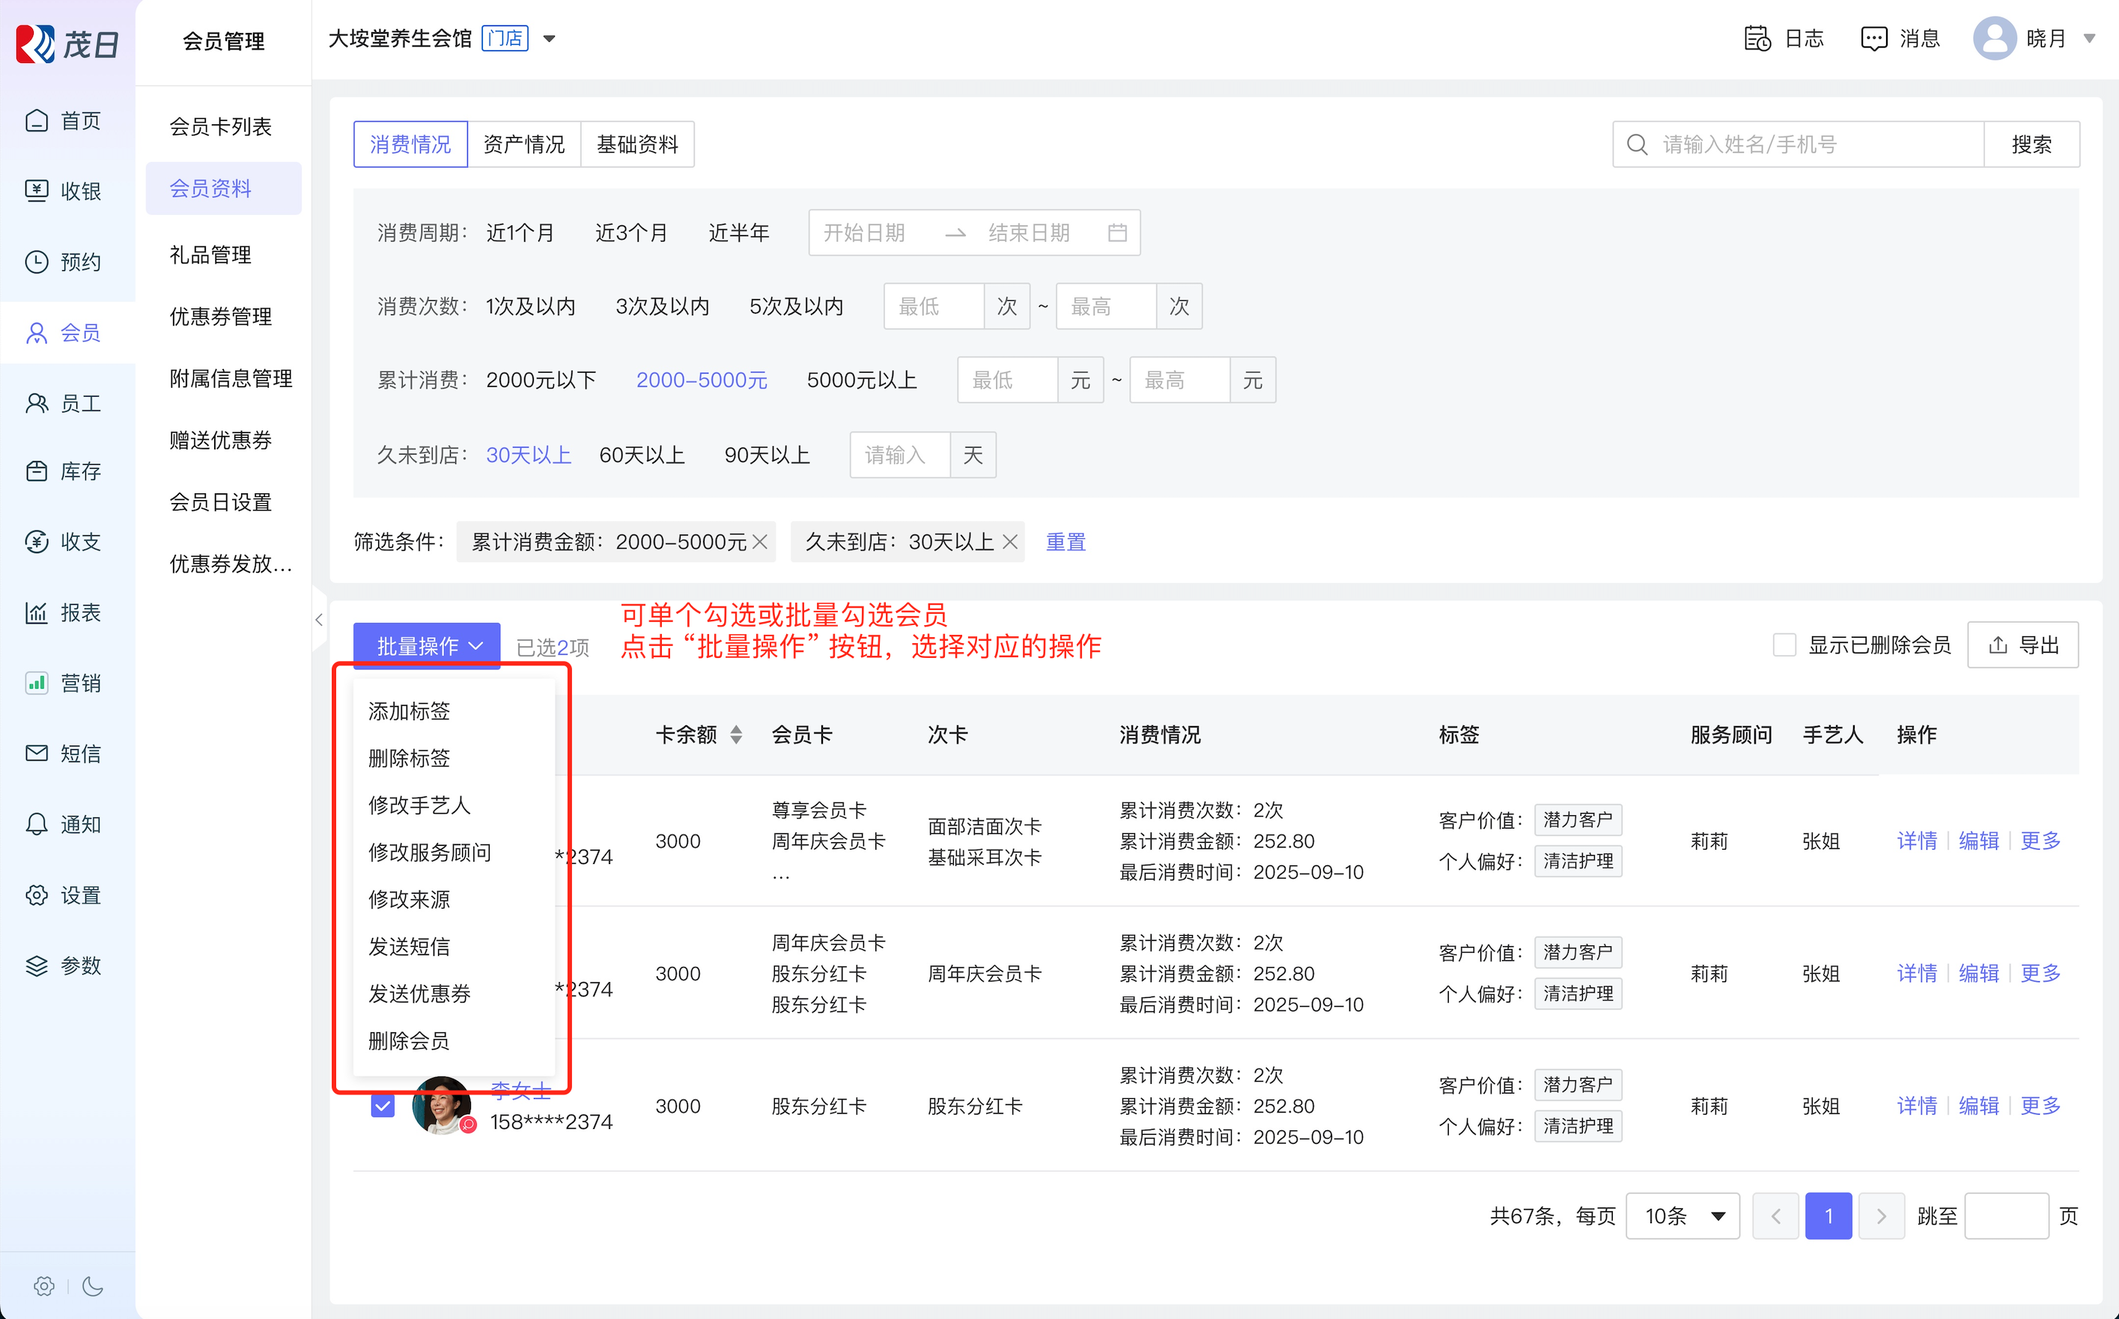The height and width of the screenshot is (1319, 2119).
Task: Expand the 批量操作 dropdown button
Action: [x=427, y=645]
